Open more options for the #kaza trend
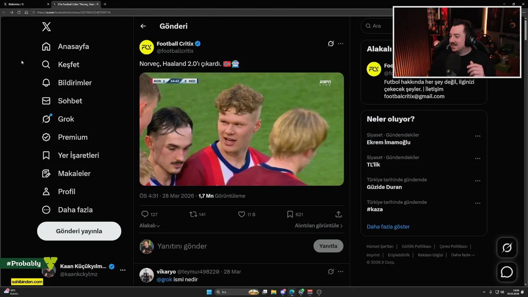Screen dimensions: 528x297 pos(478,203)
